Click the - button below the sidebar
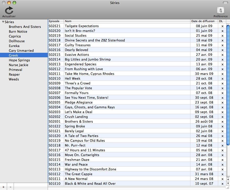This screenshot has height=190, width=230. (10, 187)
